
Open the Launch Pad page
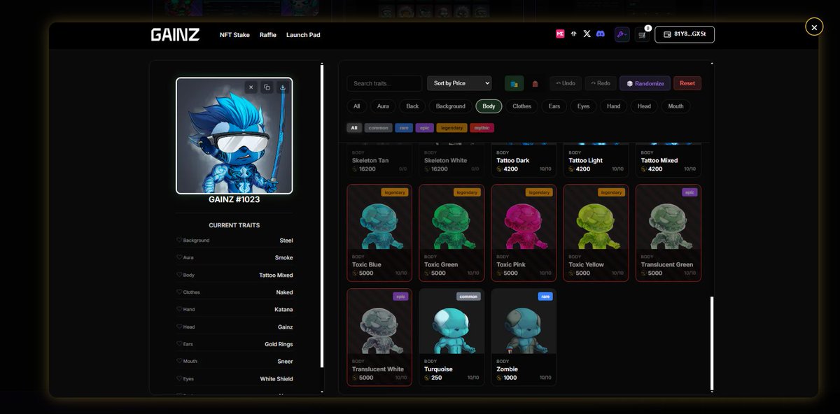coord(303,35)
